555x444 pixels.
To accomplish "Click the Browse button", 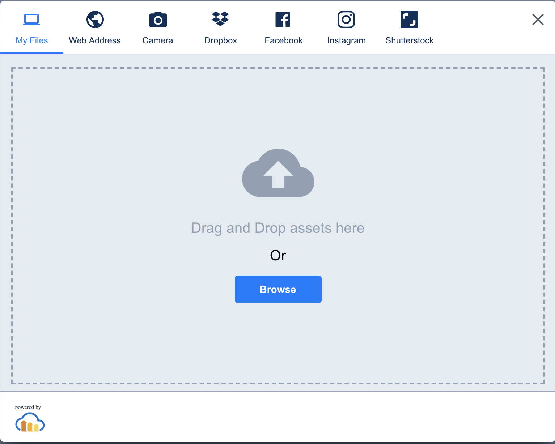I will [278, 289].
